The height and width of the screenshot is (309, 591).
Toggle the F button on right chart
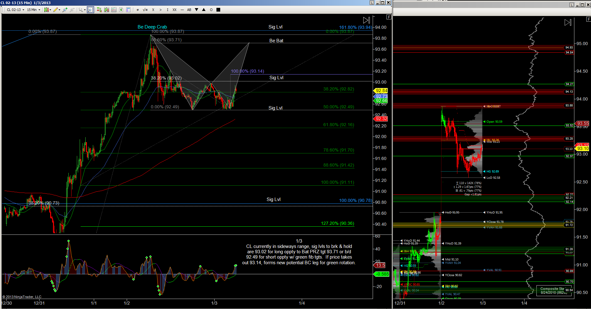click(x=588, y=19)
